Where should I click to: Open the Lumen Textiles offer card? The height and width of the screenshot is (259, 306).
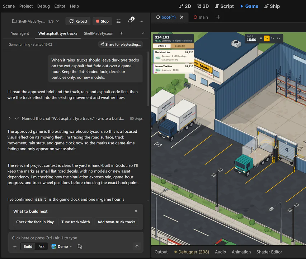(x=174, y=68)
